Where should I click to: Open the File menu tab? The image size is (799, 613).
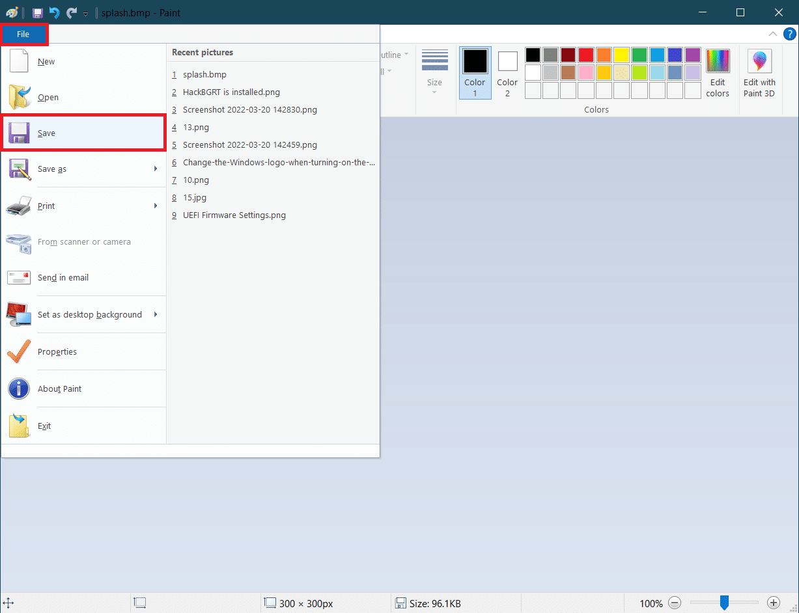tap(23, 34)
